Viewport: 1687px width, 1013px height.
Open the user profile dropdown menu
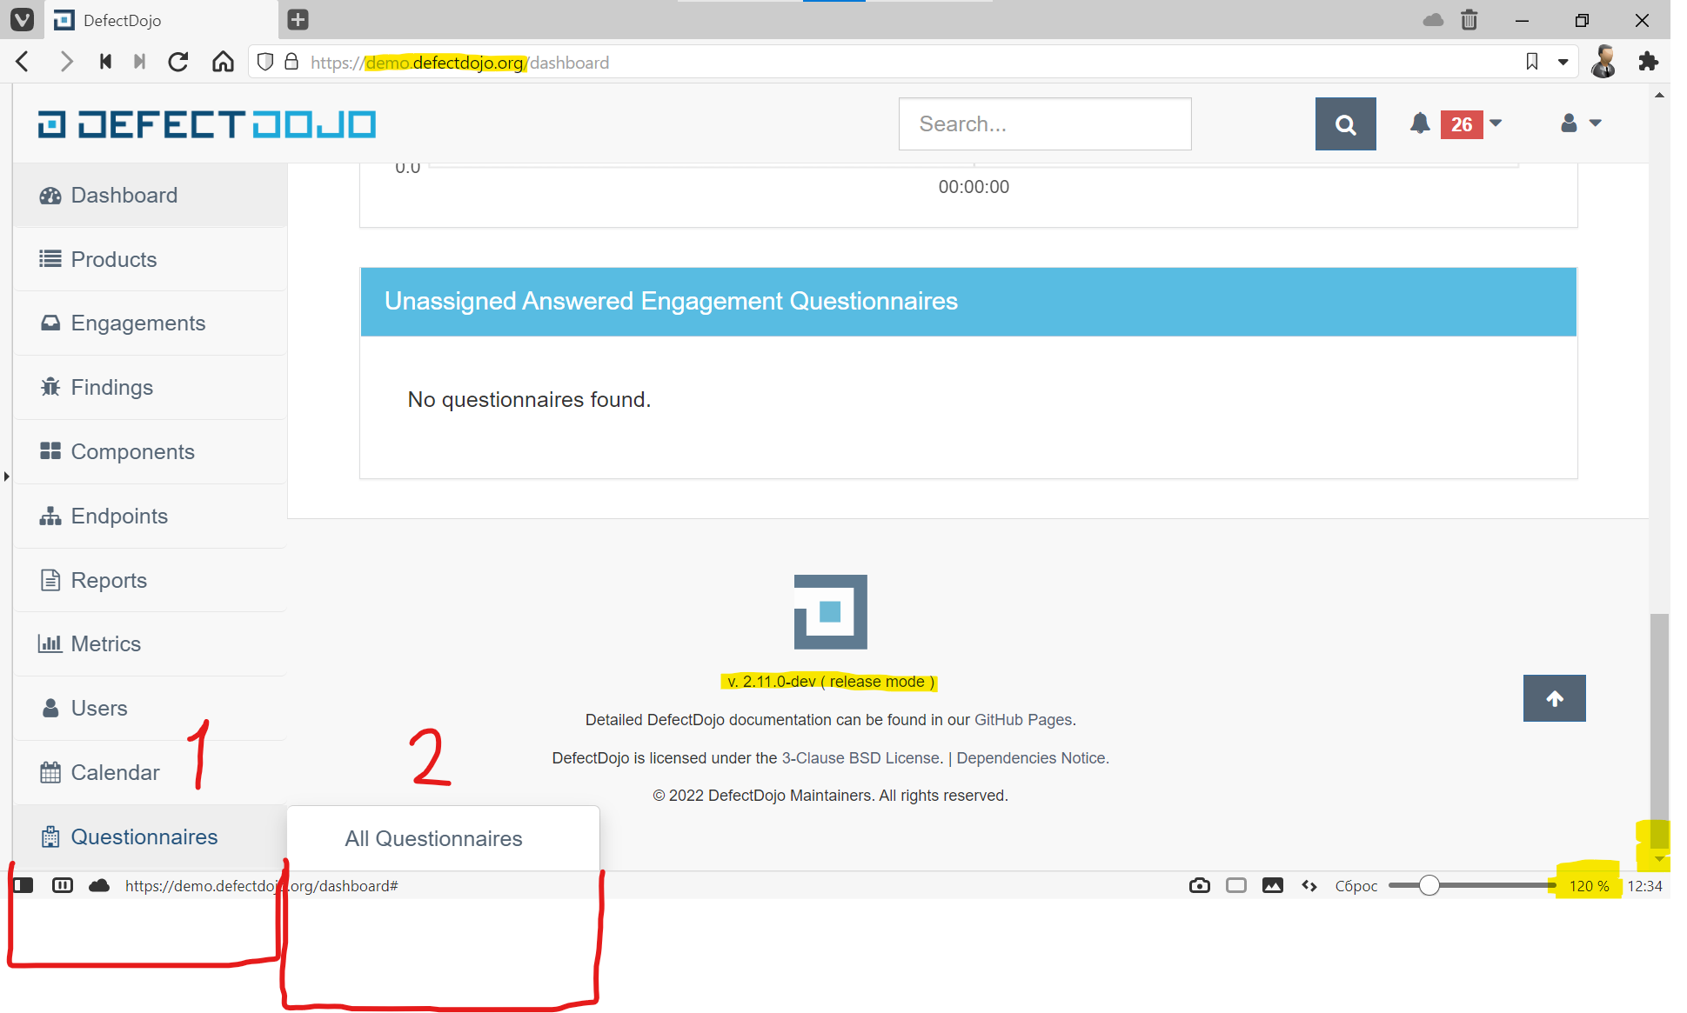[x=1579, y=123]
